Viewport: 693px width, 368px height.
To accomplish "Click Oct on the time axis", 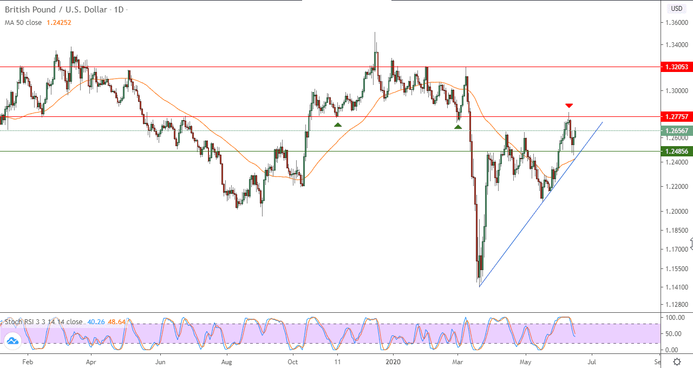I will click(293, 361).
